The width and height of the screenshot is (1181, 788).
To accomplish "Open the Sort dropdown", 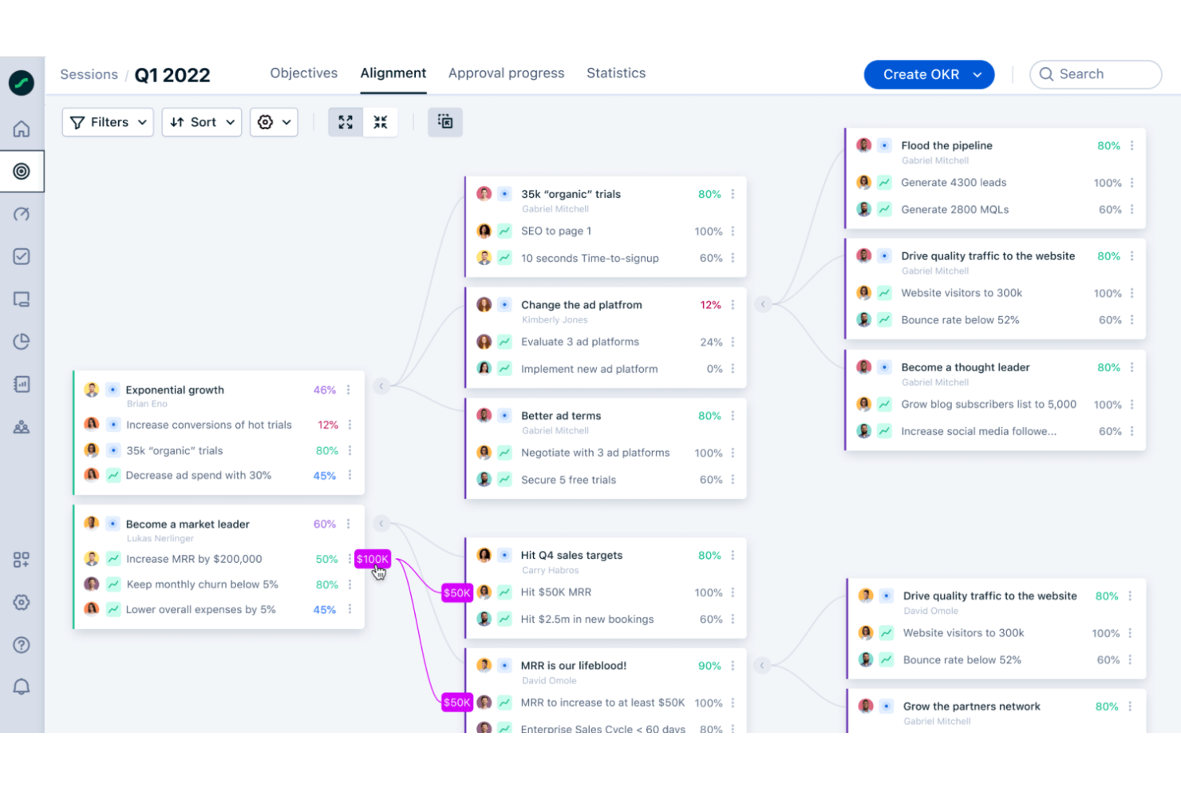I will (202, 122).
